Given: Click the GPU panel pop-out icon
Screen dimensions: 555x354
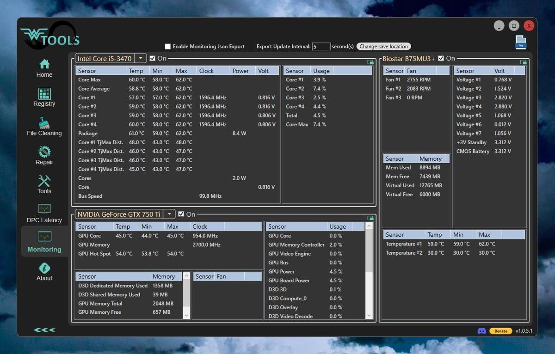Looking at the screenshot, I should (370, 218).
